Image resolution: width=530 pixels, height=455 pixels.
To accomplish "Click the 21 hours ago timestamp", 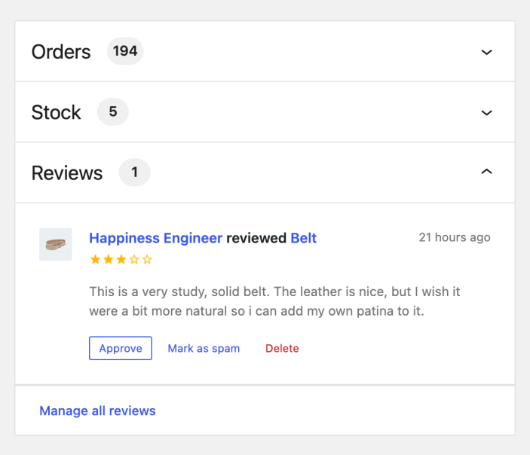I will [454, 237].
